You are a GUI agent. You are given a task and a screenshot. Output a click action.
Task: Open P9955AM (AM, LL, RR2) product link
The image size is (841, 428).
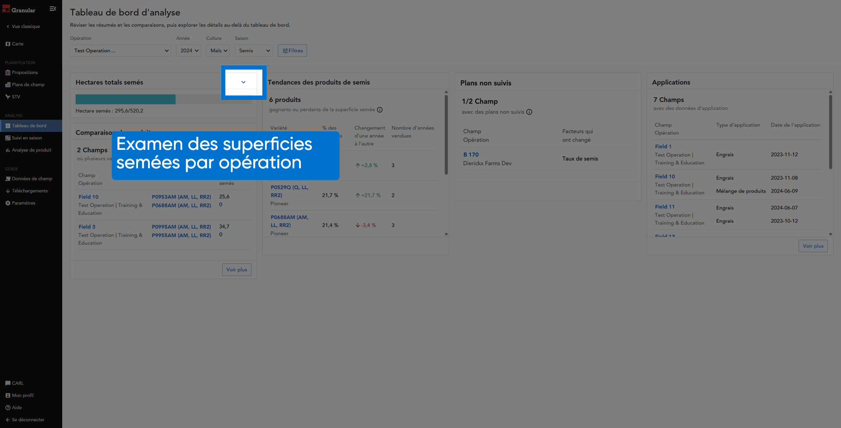tap(181, 235)
